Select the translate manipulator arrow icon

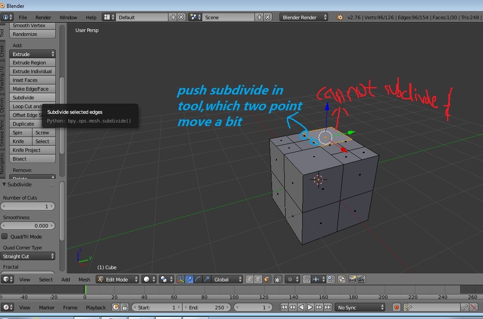coord(190,279)
